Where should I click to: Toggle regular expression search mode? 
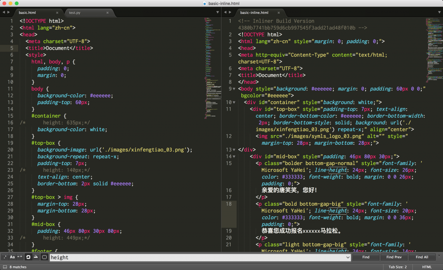[5, 257]
